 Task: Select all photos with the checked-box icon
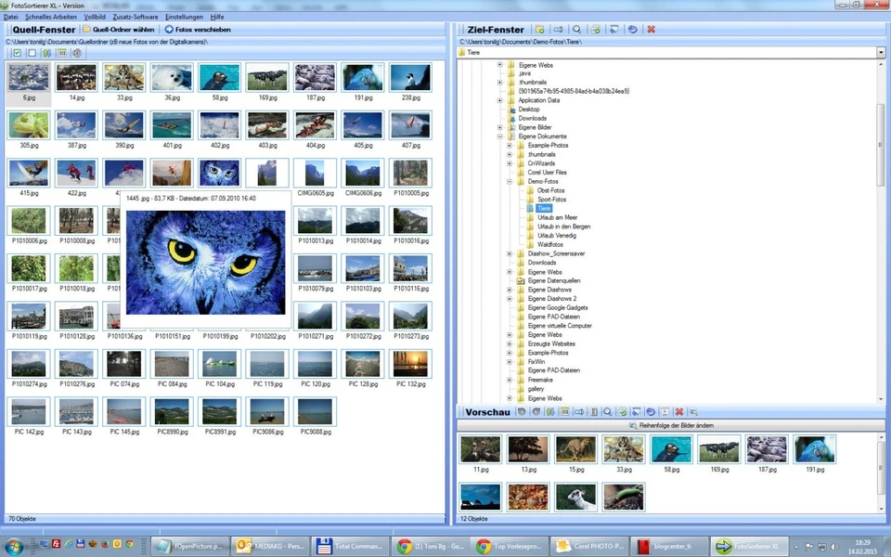tap(17, 53)
